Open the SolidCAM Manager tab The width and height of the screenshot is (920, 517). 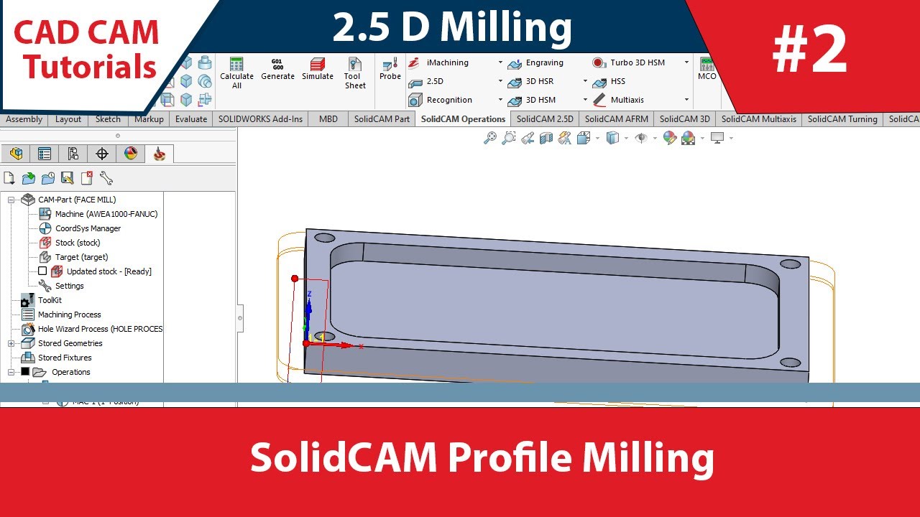(160, 154)
